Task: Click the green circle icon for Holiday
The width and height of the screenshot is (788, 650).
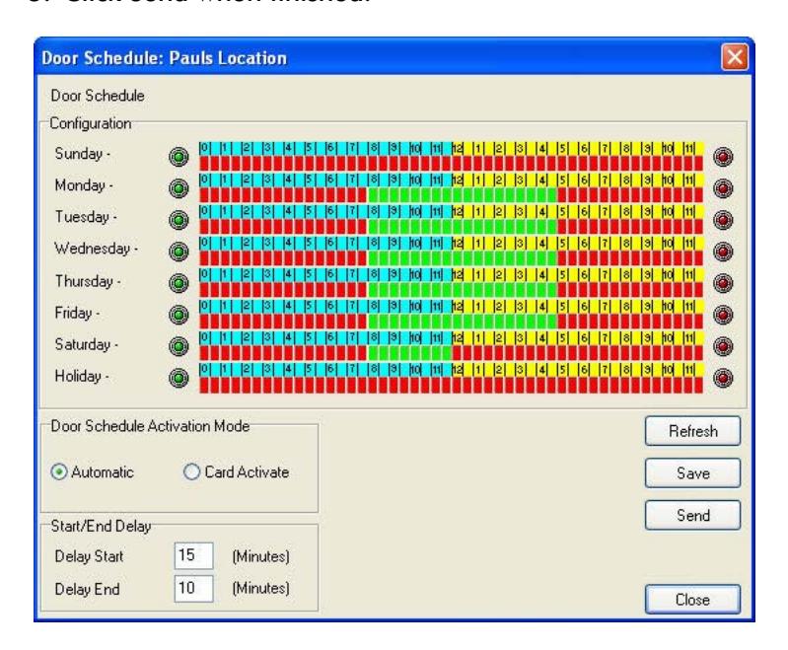Action: (179, 378)
